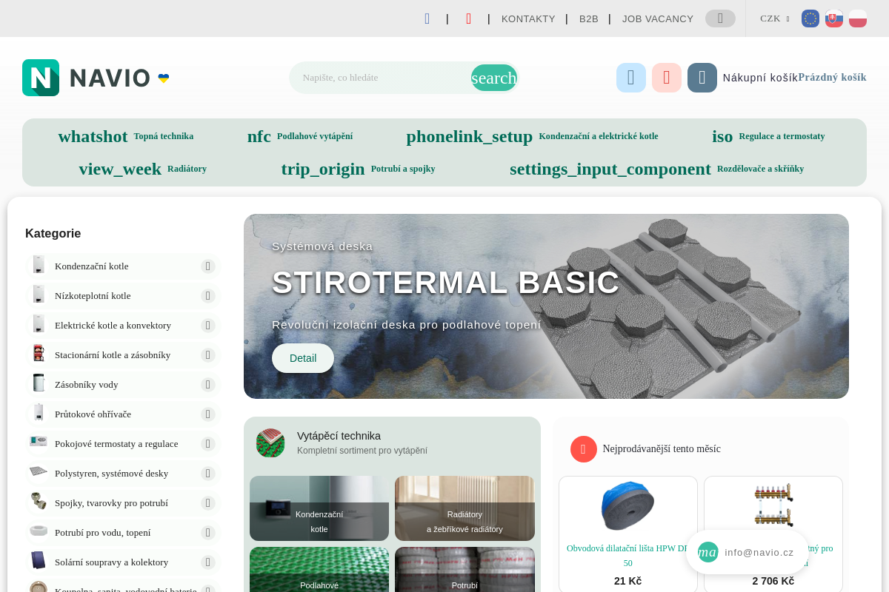Click the Zásobníky vody category icon

click(x=39, y=384)
